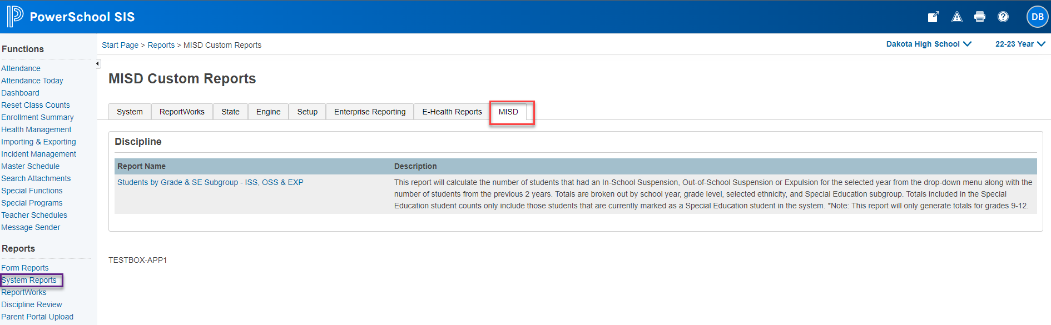Viewport: 1051px width, 325px height.
Task: Open Special Programs link
Action: (x=32, y=203)
